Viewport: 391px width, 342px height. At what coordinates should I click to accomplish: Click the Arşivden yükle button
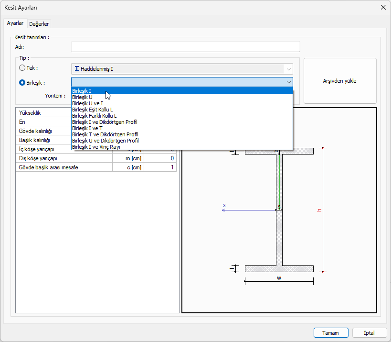339,81
